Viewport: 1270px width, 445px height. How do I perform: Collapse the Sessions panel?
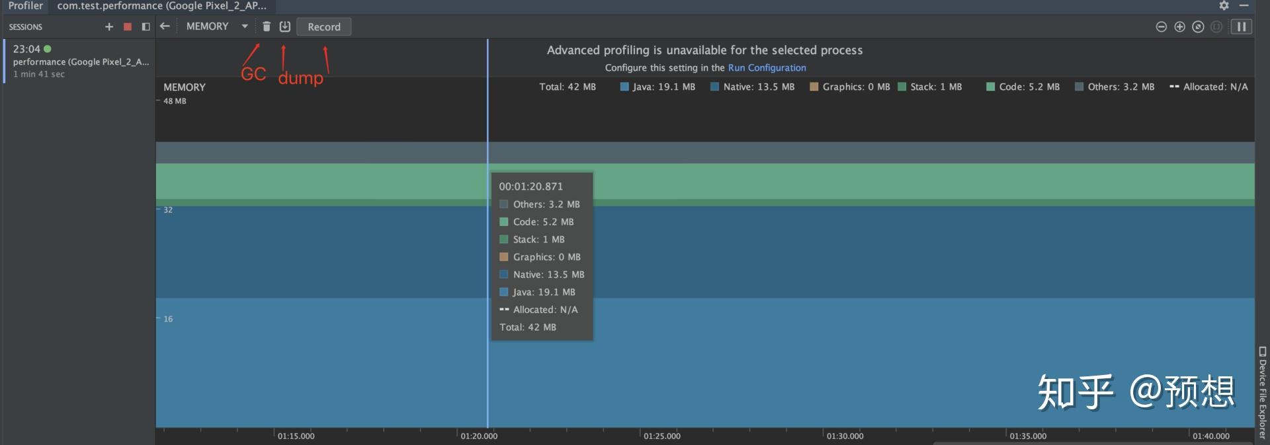146,27
